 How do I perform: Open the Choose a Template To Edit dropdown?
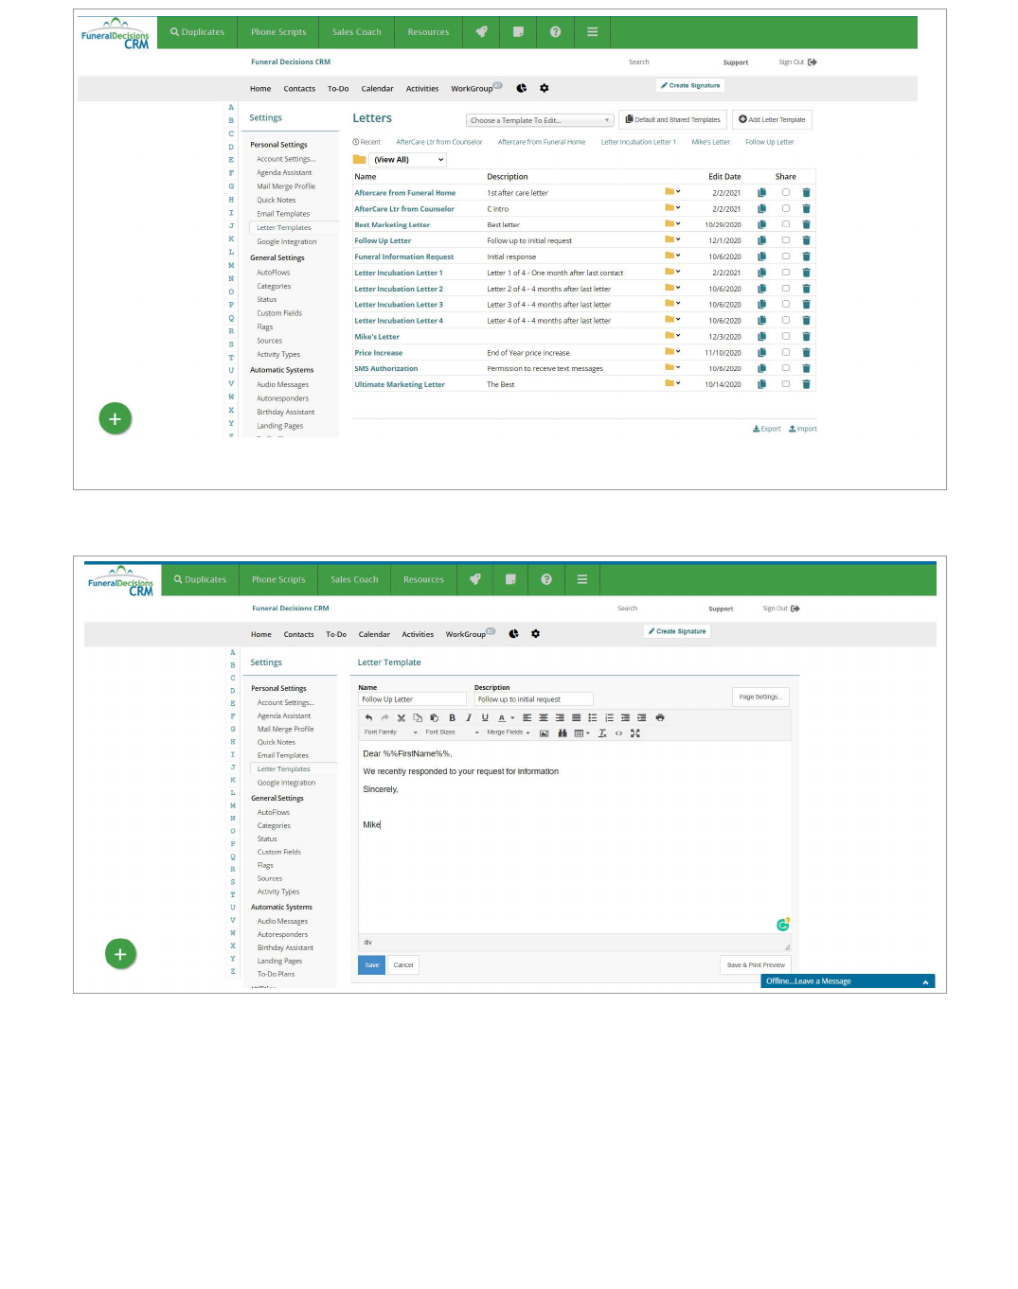tap(540, 120)
